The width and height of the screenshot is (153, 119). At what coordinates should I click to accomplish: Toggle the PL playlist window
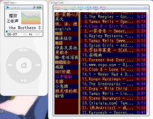point(31,35)
